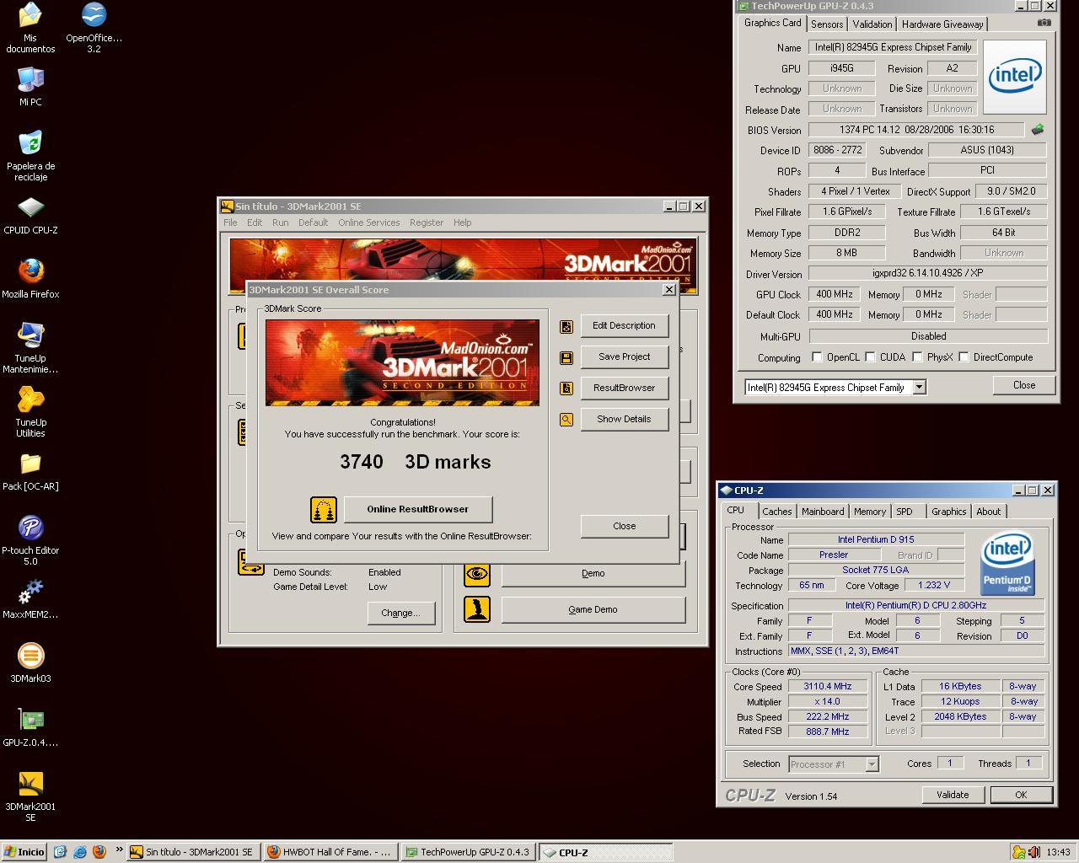Image resolution: width=1079 pixels, height=863 pixels.
Task: Select Papelera de reciclaje icon
Action: coord(30,155)
